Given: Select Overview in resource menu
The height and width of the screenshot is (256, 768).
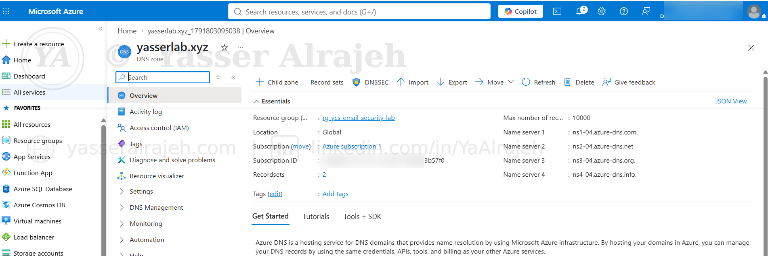Looking at the screenshot, I should [174, 95].
